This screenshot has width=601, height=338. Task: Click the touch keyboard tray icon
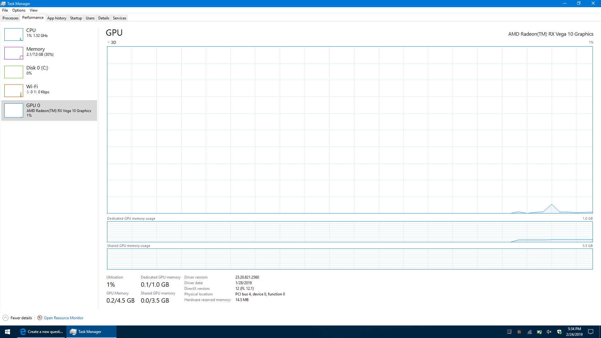[x=509, y=332]
